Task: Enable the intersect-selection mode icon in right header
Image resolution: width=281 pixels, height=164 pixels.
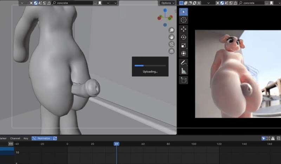Action: (199, 3)
